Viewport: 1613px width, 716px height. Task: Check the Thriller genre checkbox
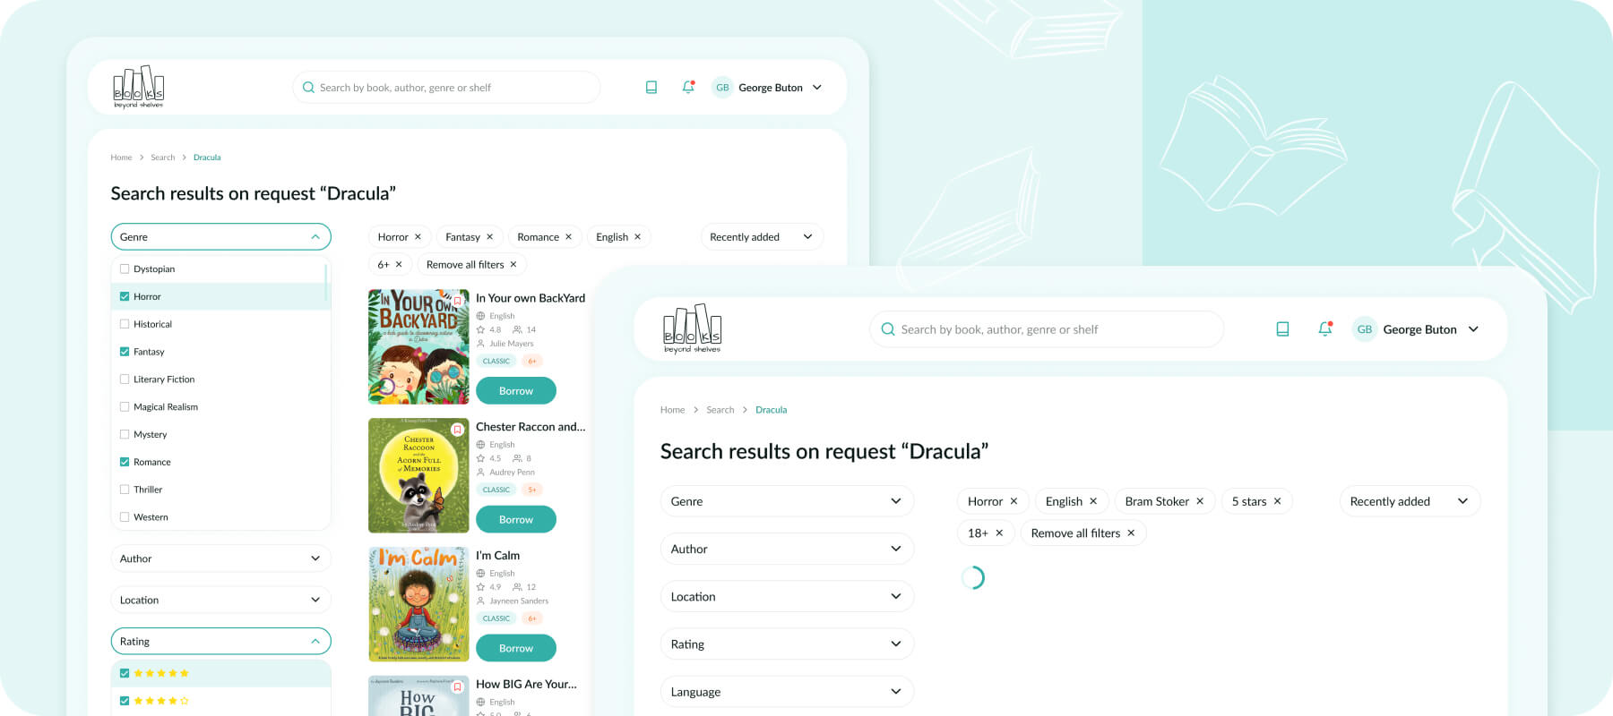coord(125,490)
